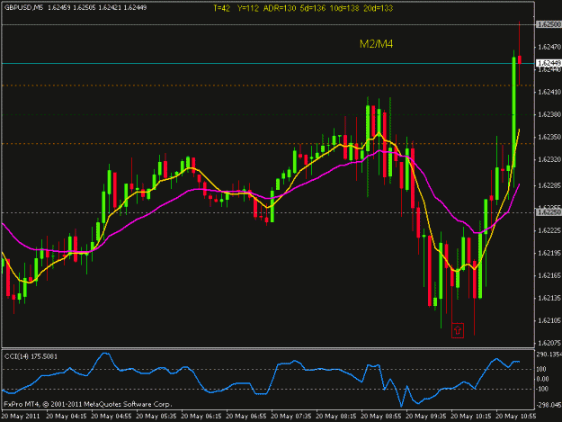
Task: Click the 1.62075 price scale label
Action: (x=549, y=343)
